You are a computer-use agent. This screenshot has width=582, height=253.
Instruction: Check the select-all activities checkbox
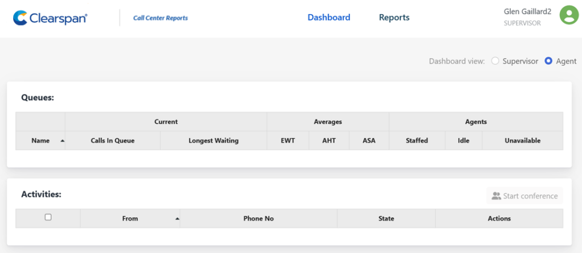48,217
